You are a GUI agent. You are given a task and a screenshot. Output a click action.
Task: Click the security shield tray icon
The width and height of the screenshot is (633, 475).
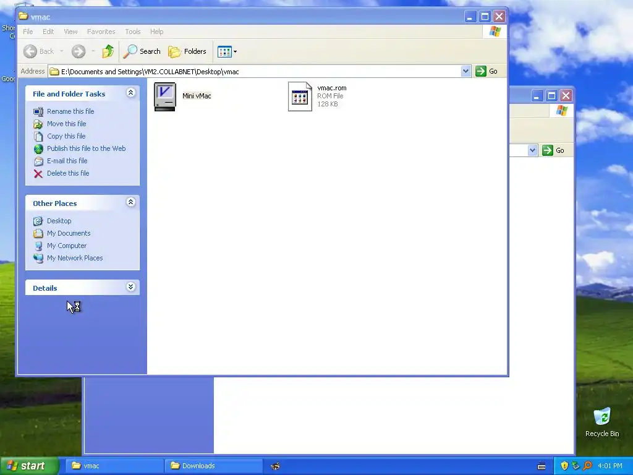[564, 466]
